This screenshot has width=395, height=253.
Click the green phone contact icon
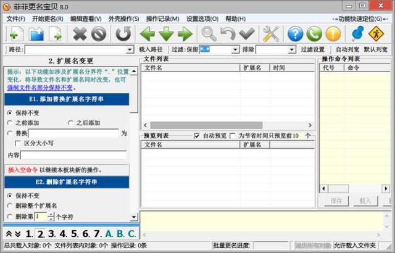pyautogui.click(x=314, y=34)
